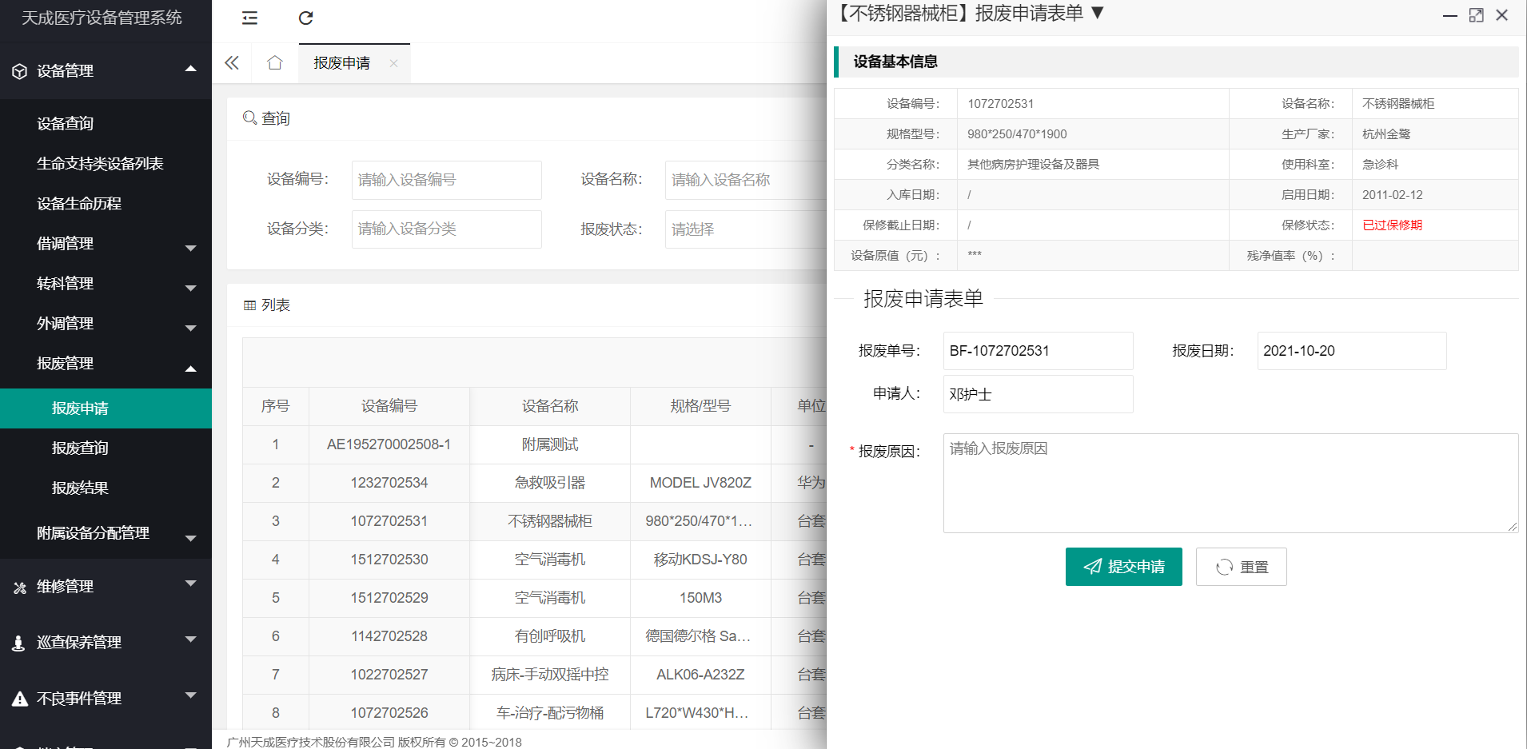Click the double-arrow tabs scroll-left icon
Image resolution: width=1527 pixels, height=749 pixels.
232,63
